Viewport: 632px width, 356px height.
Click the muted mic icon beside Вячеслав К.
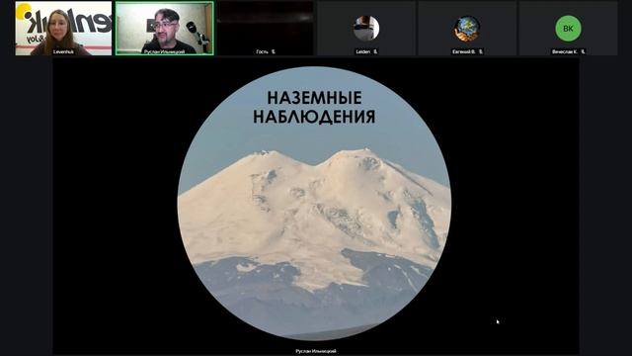[583, 51]
